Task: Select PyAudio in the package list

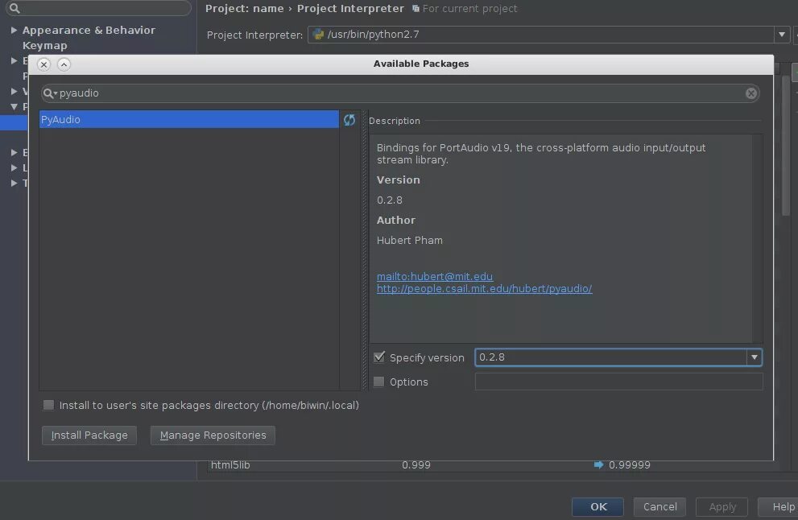Action: coord(188,120)
